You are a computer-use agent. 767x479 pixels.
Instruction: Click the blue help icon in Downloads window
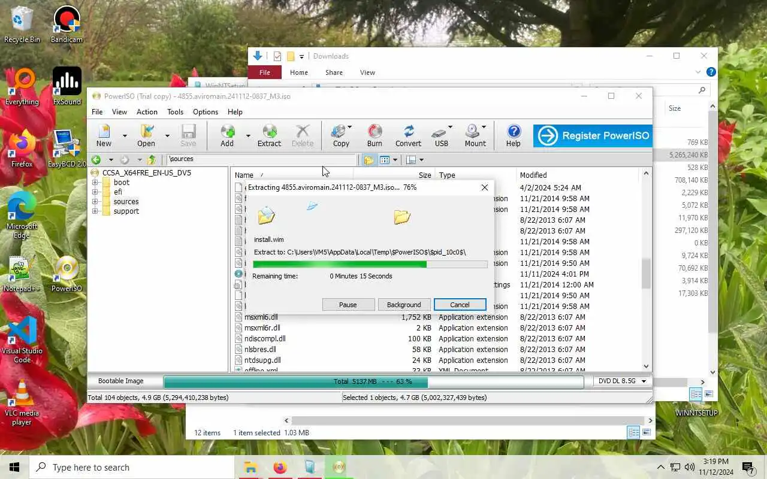click(711, 72)
